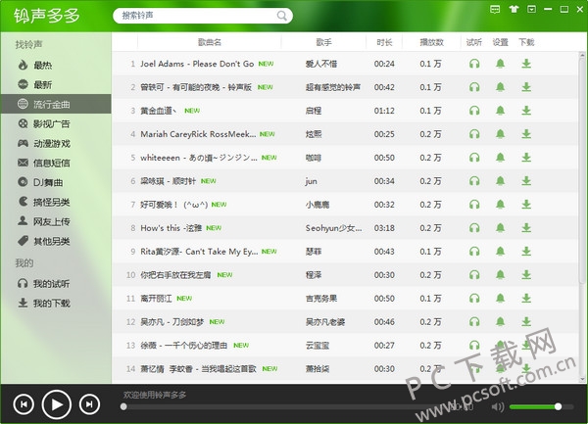Select song Mariah CareyRick RossMeek
Viewport: 588px width, 424px height.
[198, 134]
